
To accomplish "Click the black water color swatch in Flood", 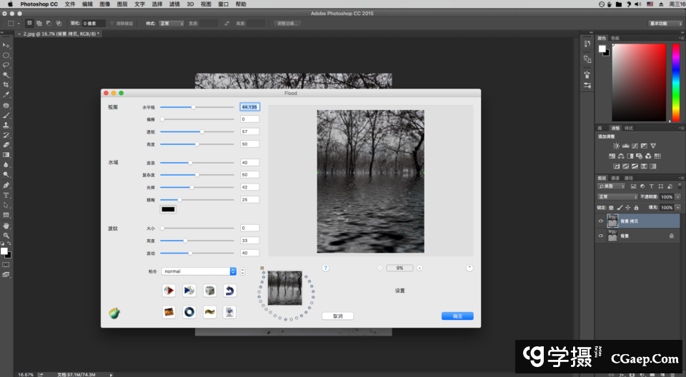I will (x=169, y=209).
